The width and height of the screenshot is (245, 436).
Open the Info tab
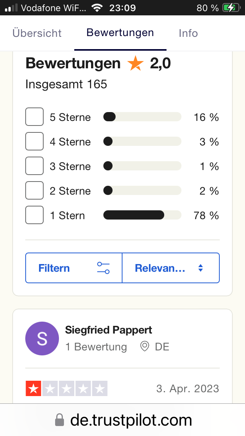click(x=188, y=33)
